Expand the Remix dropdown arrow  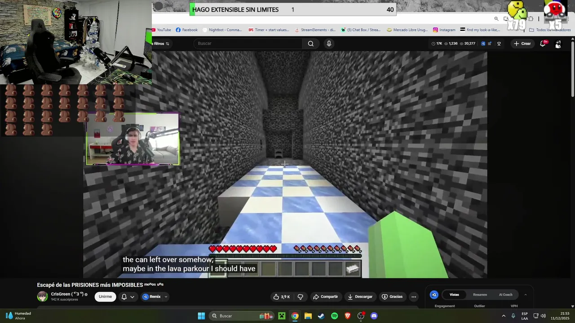(x=166, y=297)
